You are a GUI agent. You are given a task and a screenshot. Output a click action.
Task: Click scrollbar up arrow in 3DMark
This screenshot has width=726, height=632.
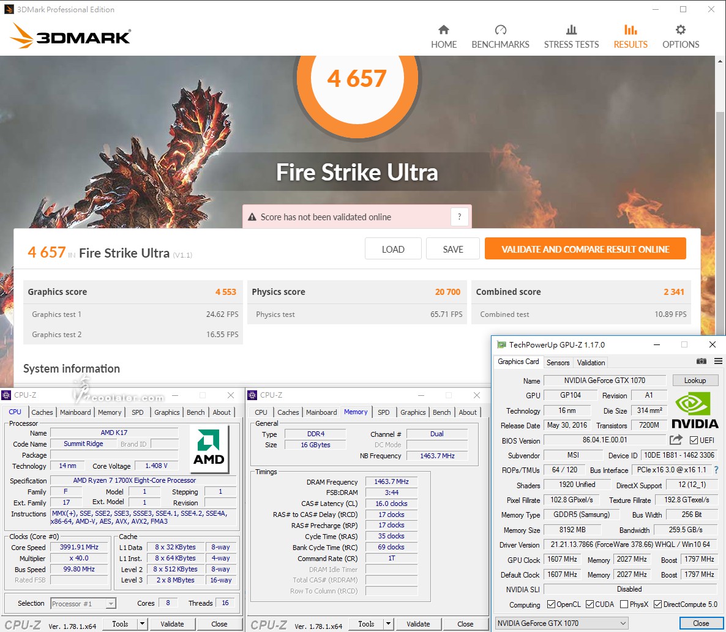point(720,61)
